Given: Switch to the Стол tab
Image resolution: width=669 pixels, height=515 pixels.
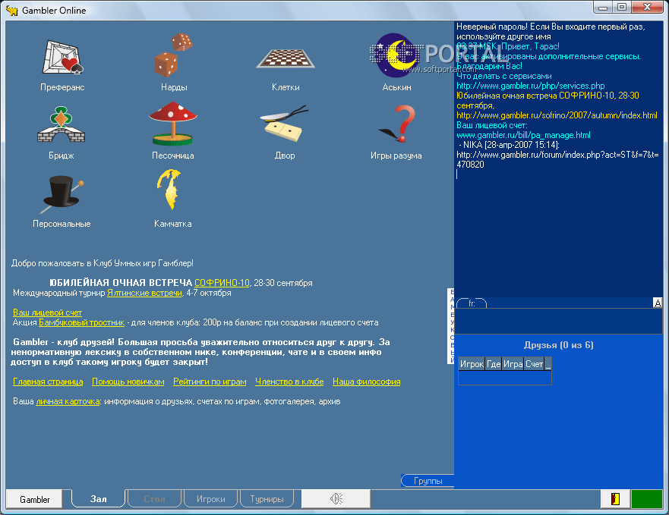Looking at the screenshot, I should pyautogui.click(x=154, y=499).
